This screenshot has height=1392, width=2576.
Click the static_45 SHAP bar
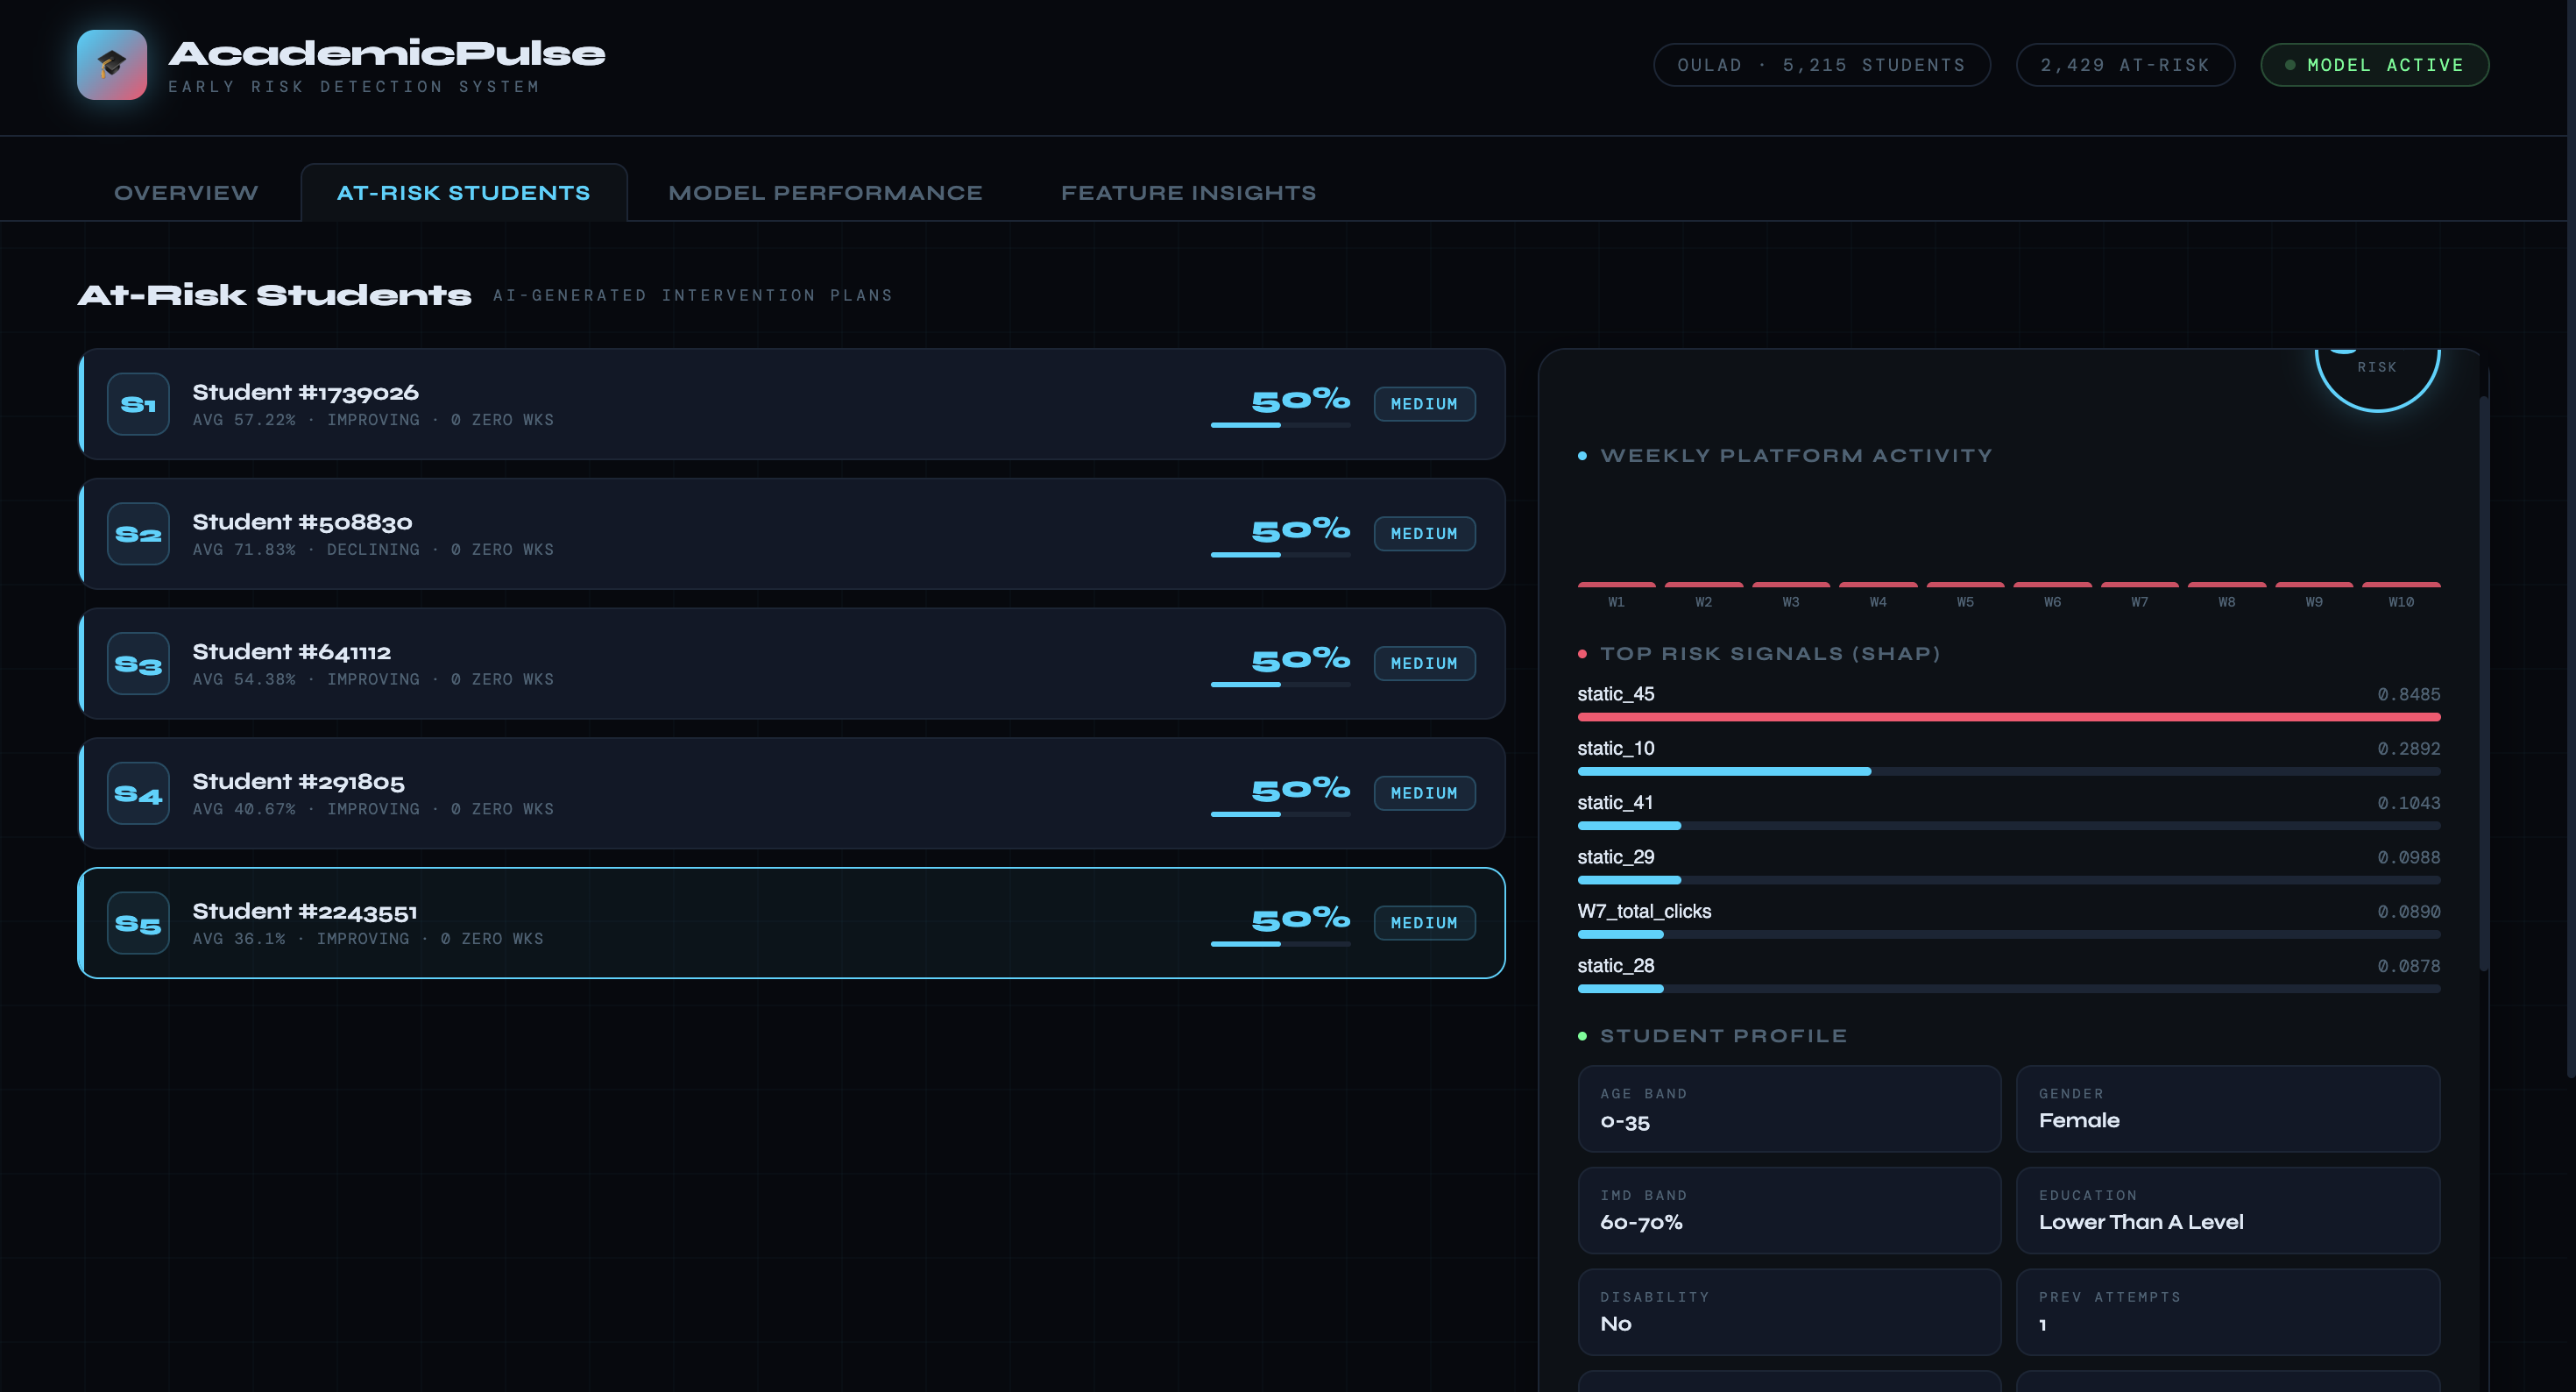(2008, 716)
